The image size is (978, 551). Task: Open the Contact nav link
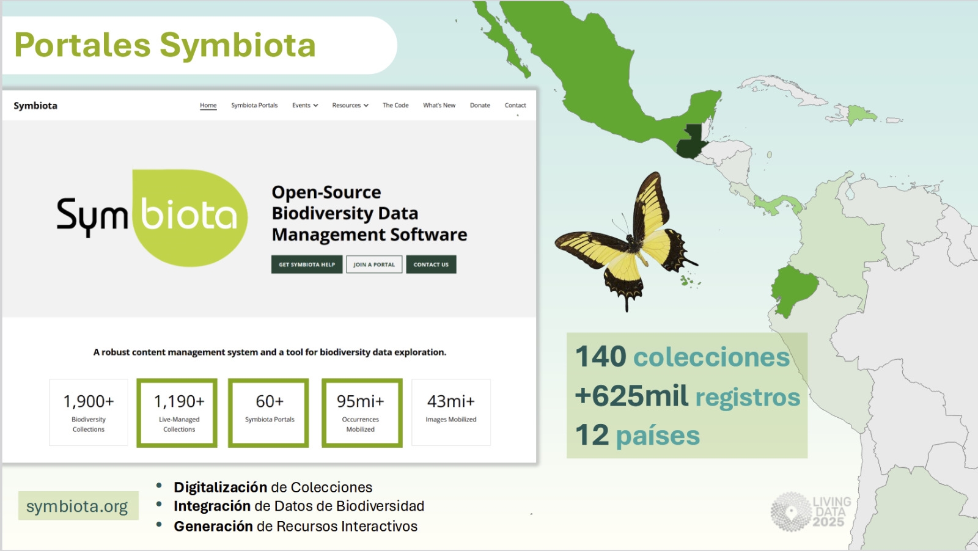pos(515,106)
